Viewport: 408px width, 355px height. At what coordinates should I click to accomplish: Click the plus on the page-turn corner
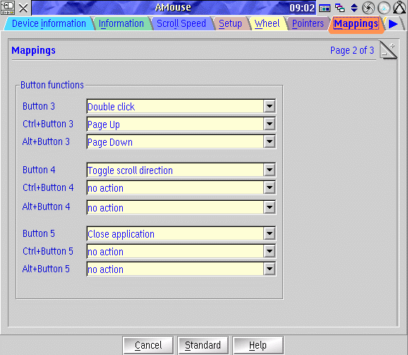pyautogui.click(x=392, y=46)
